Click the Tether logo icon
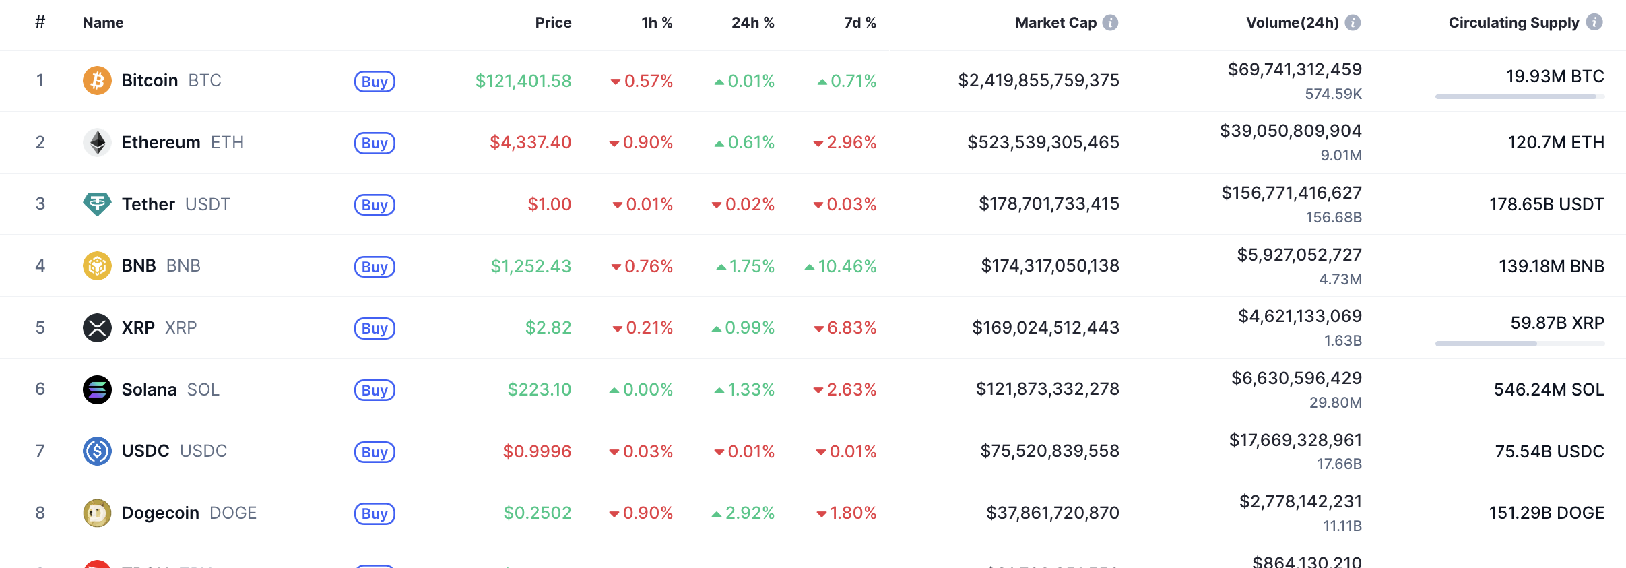The width and height of the screenshot is (1626, 568). click(97, 204)
